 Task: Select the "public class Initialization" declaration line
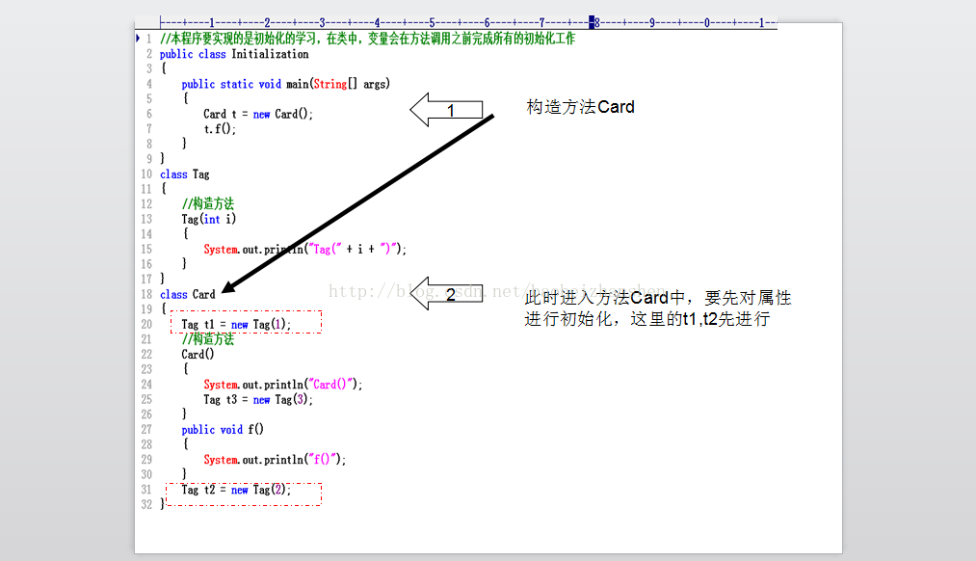pos(234,54)
